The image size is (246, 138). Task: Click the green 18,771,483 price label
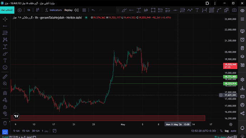click(230, 77)
